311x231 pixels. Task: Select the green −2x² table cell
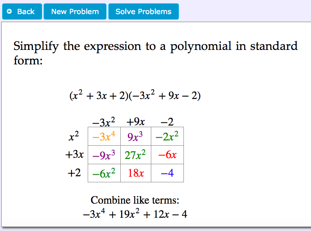click(167, 137)
